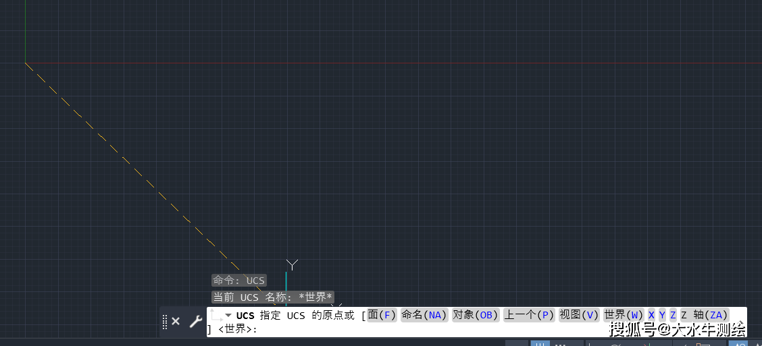Select the X axis rotation option
The width and height of the screenshot is (762, 346).
point(651,315)
